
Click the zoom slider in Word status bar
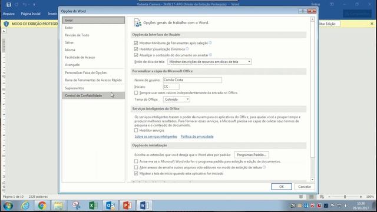(345, 197)
